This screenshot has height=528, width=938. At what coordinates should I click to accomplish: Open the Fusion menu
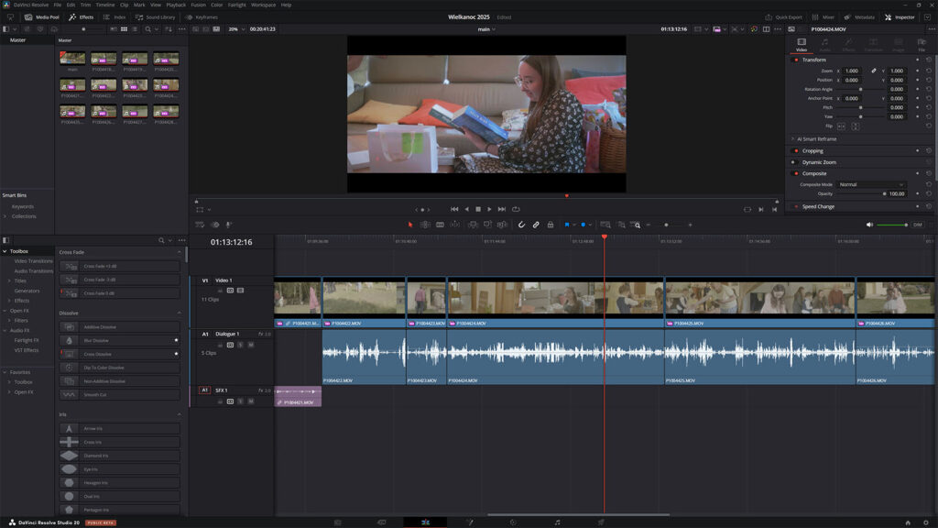pyautogui.click(x=198, y=5)
